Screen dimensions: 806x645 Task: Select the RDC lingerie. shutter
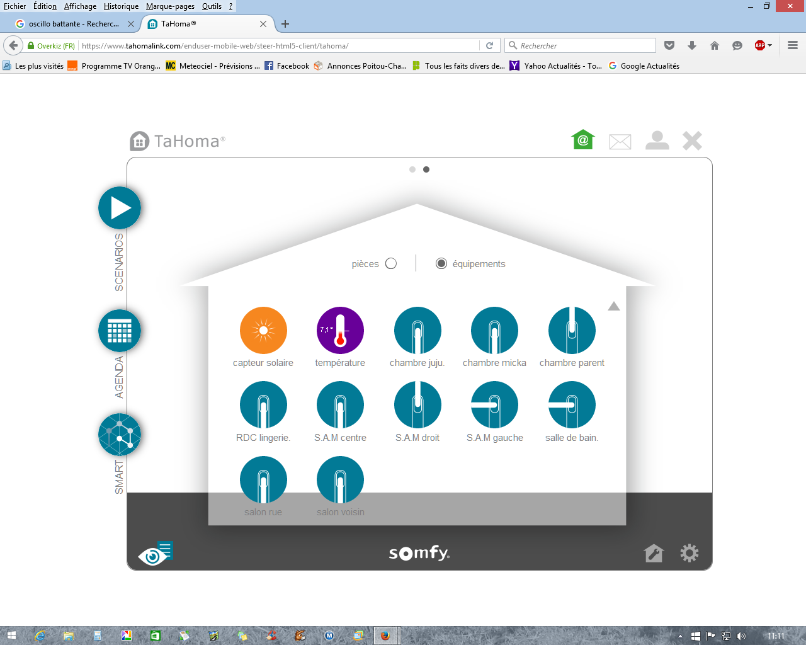263,405
